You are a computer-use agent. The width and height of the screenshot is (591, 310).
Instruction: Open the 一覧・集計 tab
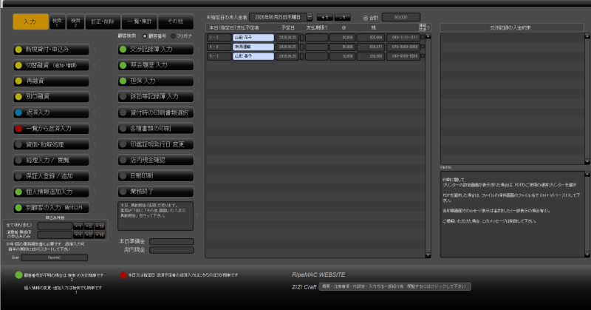(x=140, y=21)
